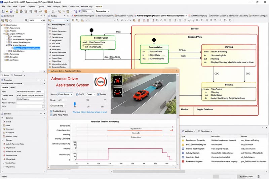Click the New Project icon in main toolbar
The height and width of the screenshot is (179, 269).
tap(3, 11)
